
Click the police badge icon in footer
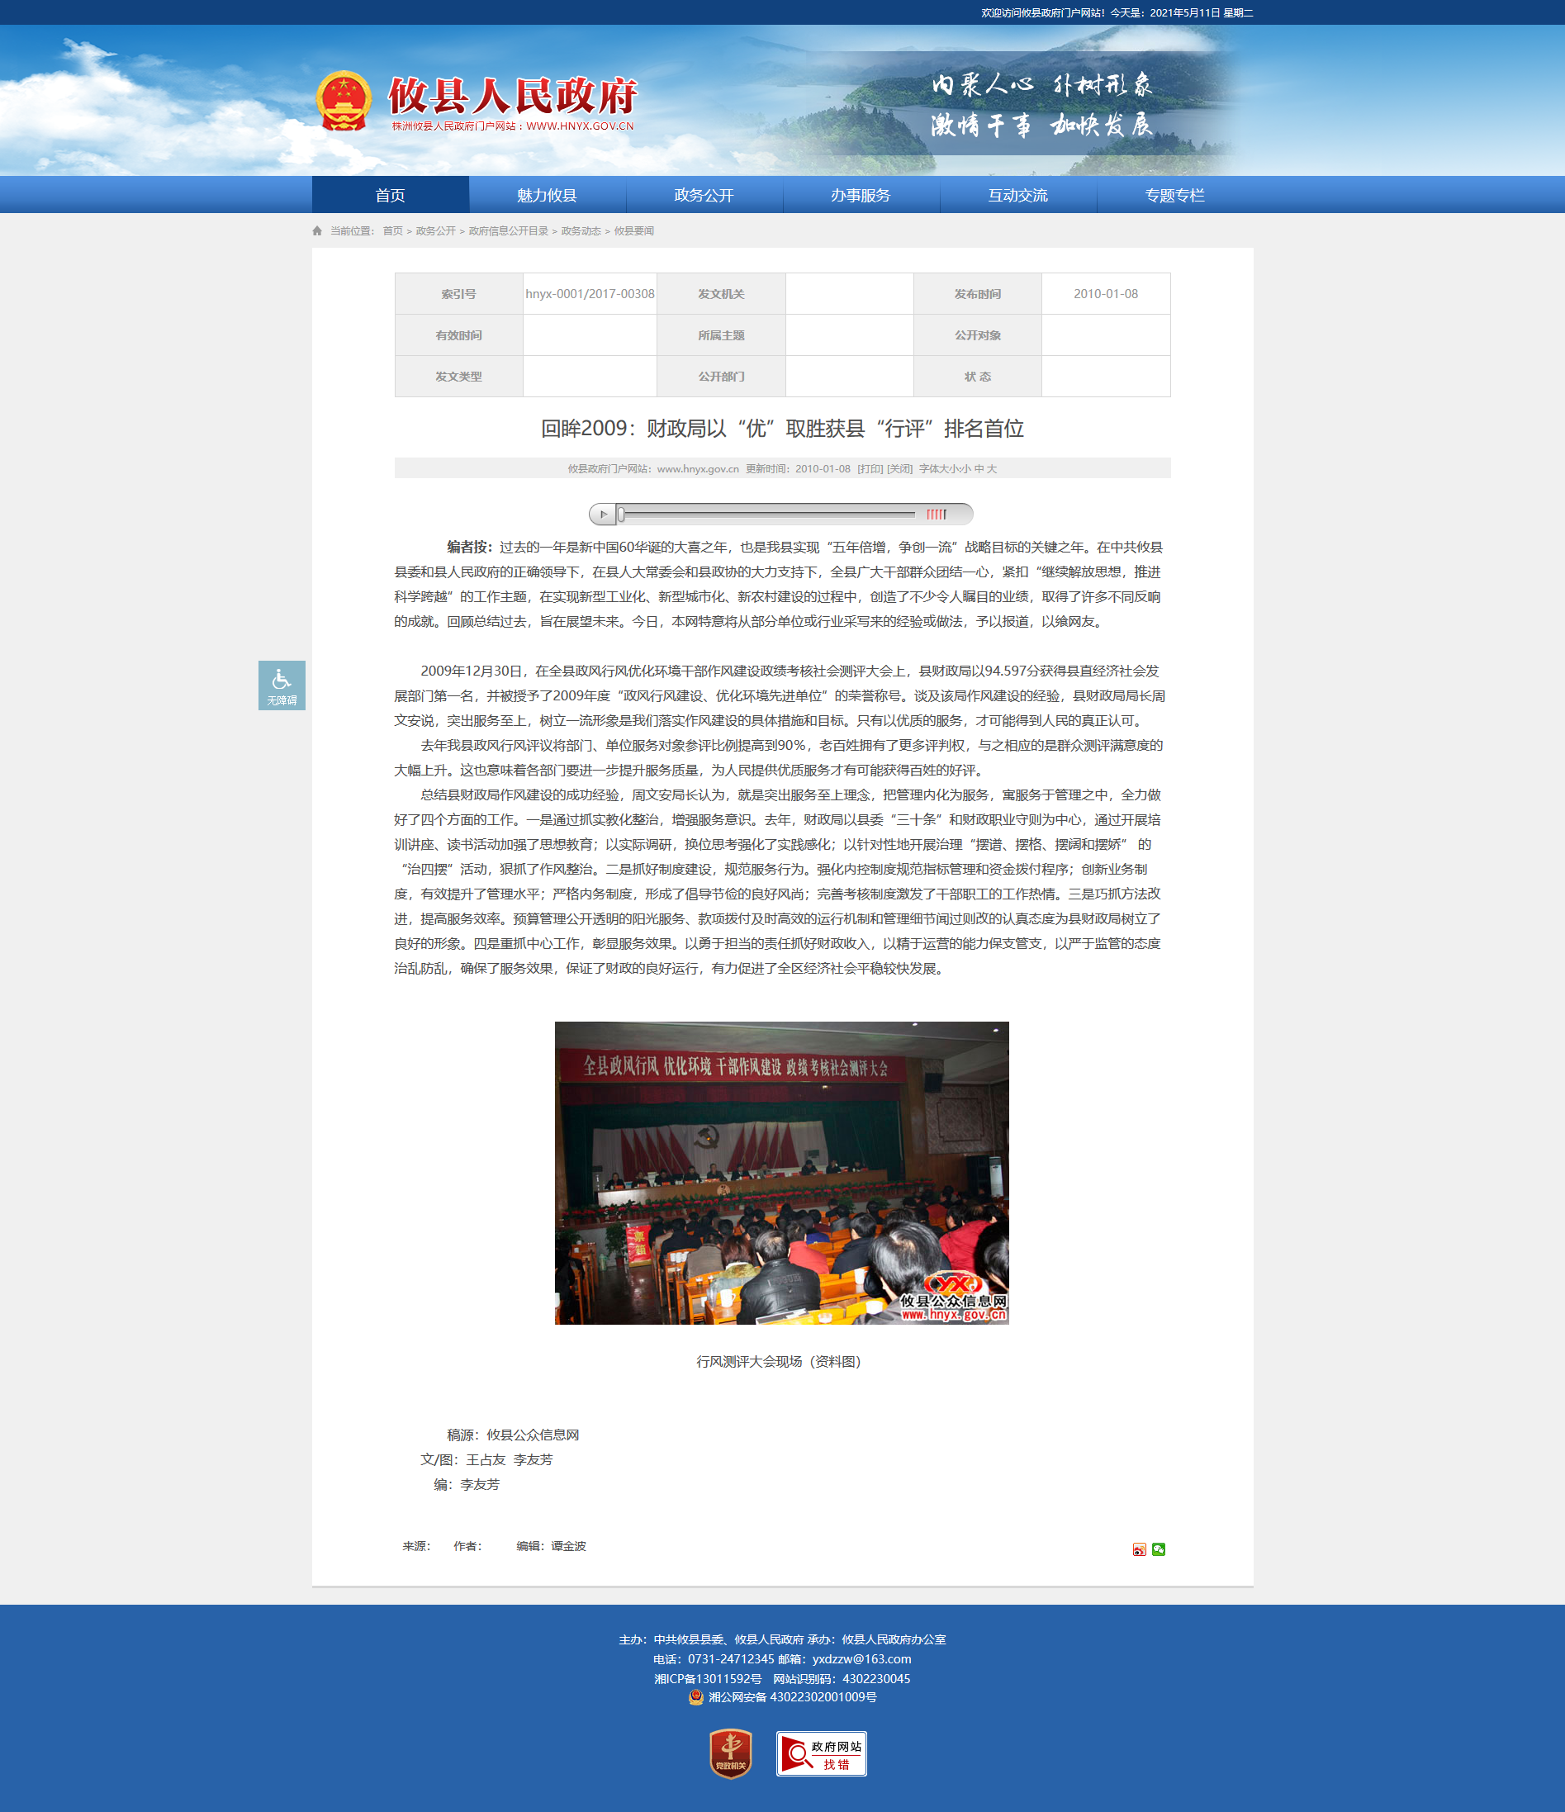(696, 1696)
